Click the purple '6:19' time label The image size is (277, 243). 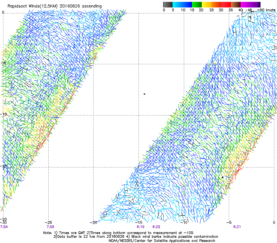coord(140,227)
